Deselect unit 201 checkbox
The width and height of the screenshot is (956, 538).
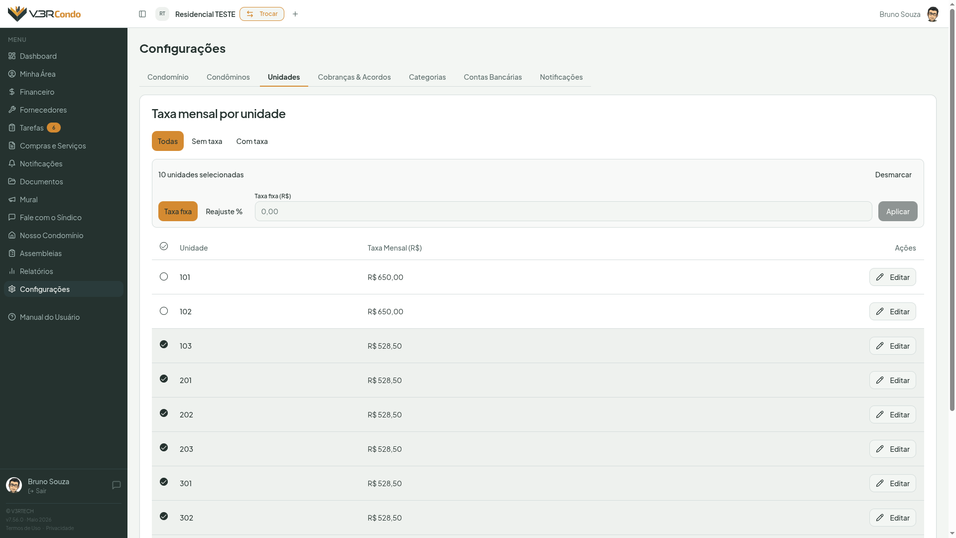point(164,379)
